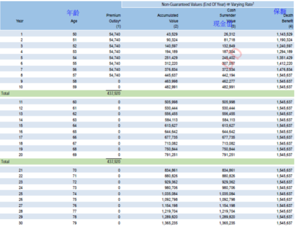Click cash surrender value 980,706 for year 24

[x=229, y=188]
